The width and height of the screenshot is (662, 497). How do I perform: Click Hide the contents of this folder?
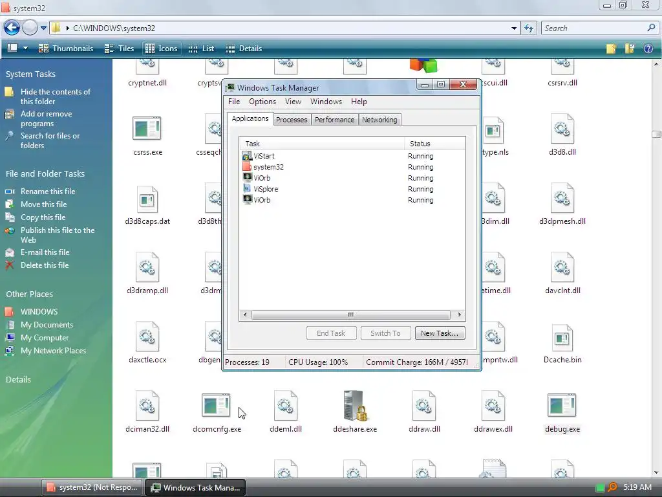(x=56, y=96)
